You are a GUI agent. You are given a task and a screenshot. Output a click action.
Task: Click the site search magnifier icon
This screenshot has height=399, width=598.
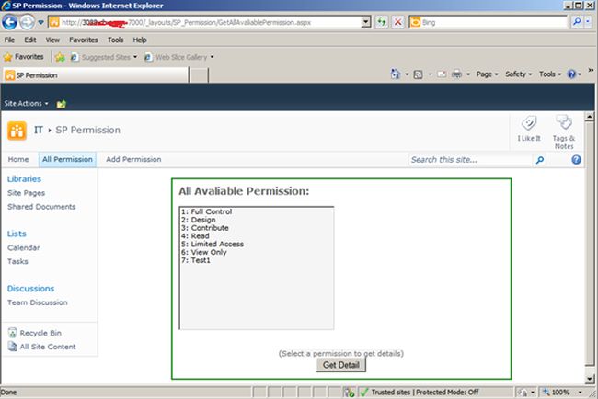540,160
